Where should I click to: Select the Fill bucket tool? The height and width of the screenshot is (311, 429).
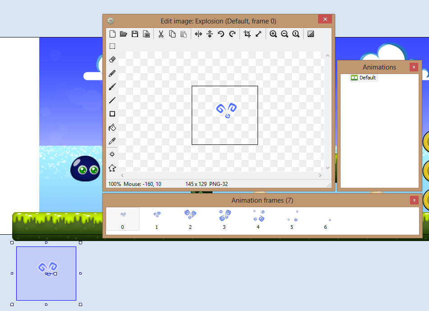pos(112,127)
